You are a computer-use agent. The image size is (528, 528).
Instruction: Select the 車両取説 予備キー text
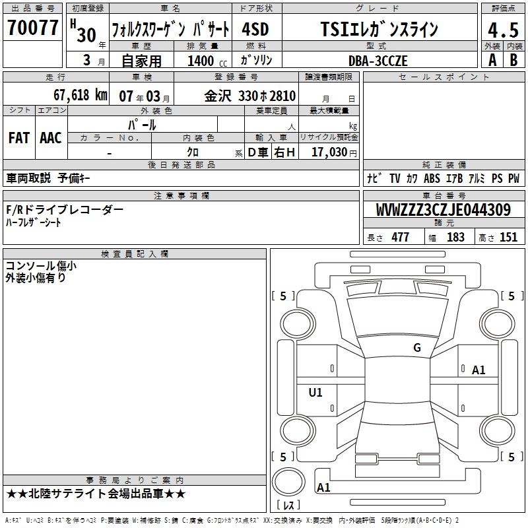click(48, 178)
